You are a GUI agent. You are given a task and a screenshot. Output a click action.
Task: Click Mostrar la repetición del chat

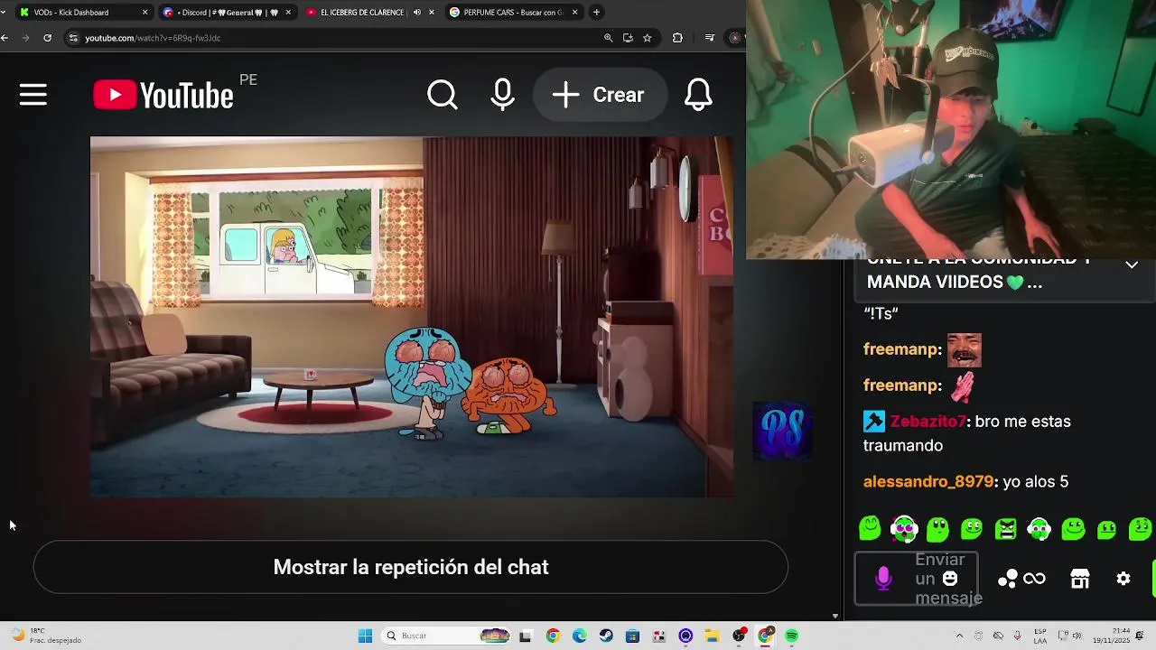point(411,567)
